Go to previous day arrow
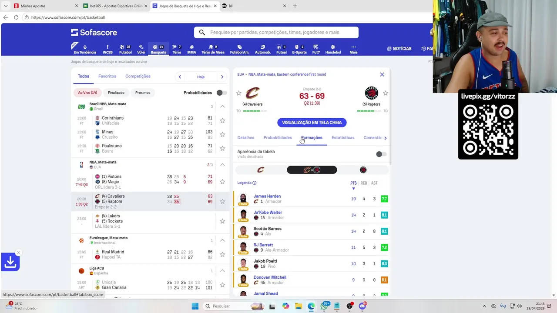The width and height of the screenshot is (557, 313). click(x=180, y=77)
